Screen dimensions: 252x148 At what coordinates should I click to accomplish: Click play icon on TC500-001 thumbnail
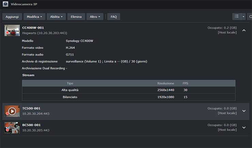coord(12,111)
